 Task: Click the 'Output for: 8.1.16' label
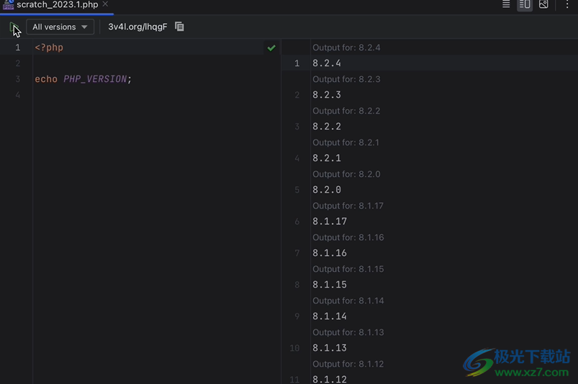tap(348, 237)
